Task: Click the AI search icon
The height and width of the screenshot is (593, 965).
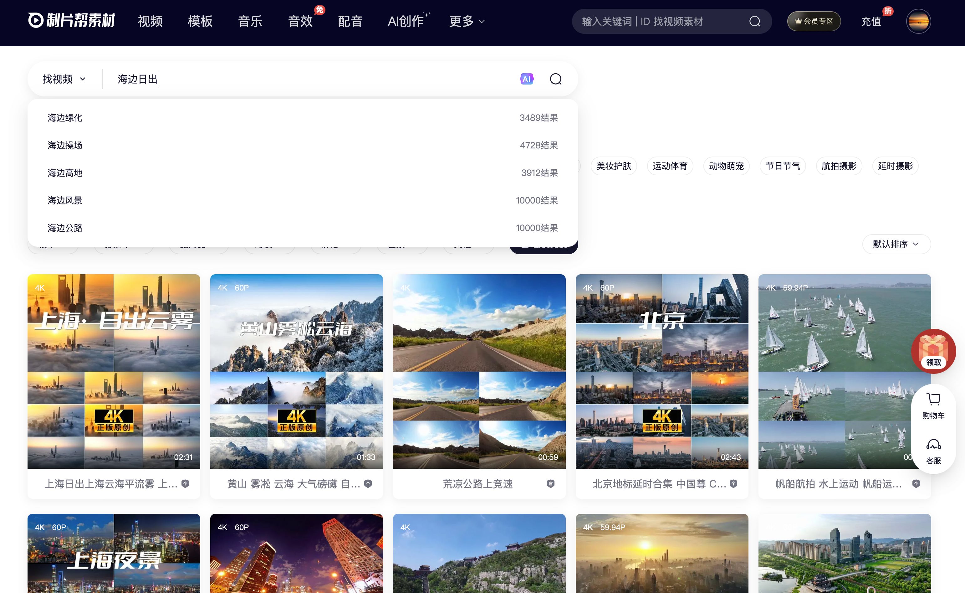Action: (526, 79)
